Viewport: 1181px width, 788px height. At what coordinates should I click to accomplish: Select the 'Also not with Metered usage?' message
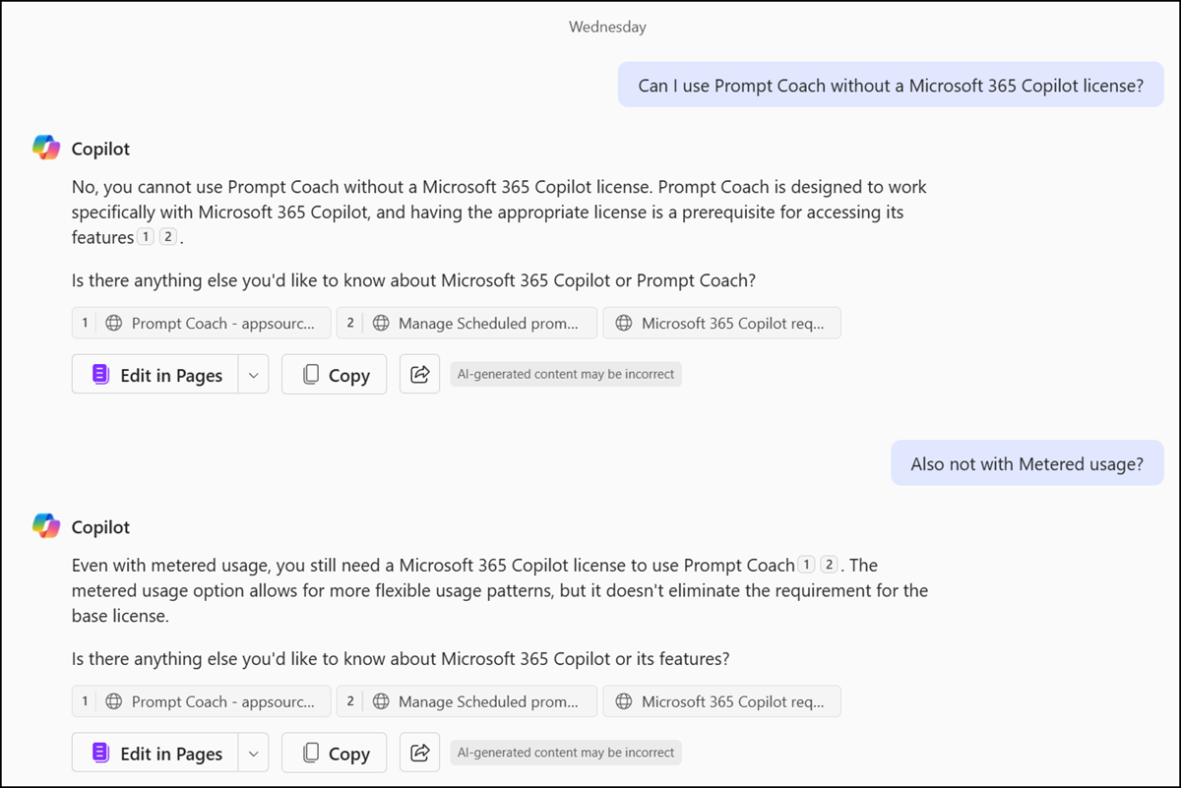[1026, 463]
